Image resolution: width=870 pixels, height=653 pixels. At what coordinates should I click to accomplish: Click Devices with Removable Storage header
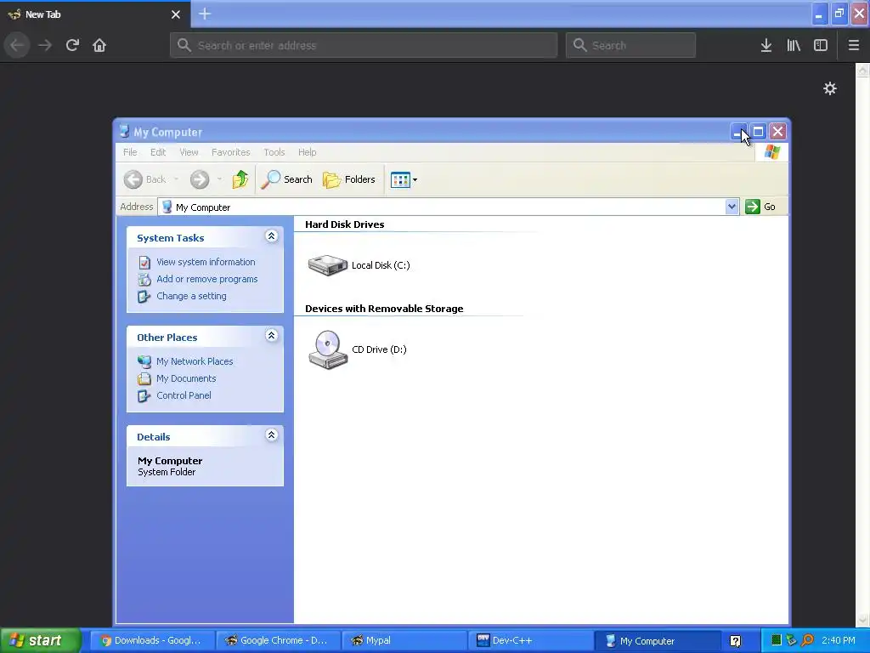pyautogui.click(x=384, y=309)
